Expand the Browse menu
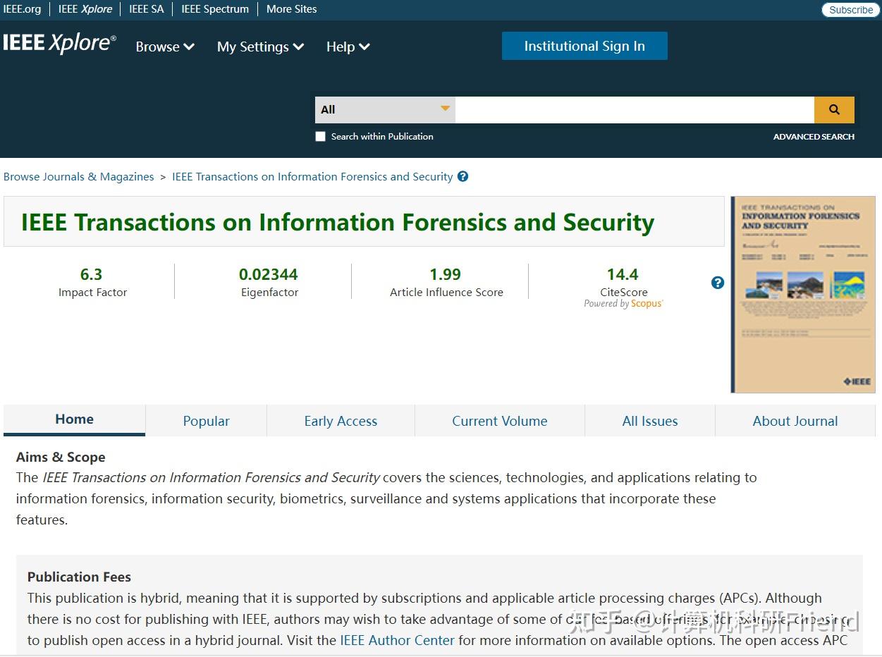The height and width of the screenshot is (657, 882). pyautogui.click(x=165, y=47)
